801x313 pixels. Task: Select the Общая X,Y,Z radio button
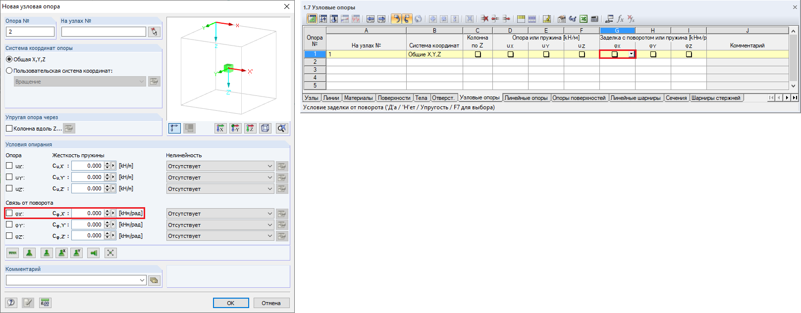click(9, 59)
